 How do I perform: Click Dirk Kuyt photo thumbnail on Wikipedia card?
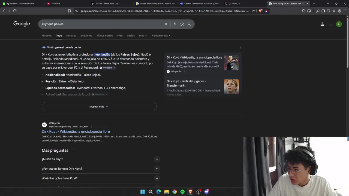(231, 63)
